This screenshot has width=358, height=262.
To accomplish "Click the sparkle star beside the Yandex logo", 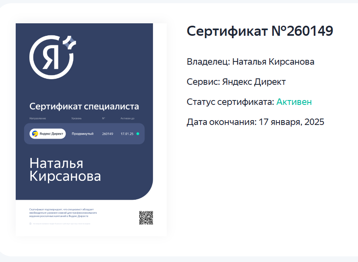I will pyautogui.click(x=70, y=42).
